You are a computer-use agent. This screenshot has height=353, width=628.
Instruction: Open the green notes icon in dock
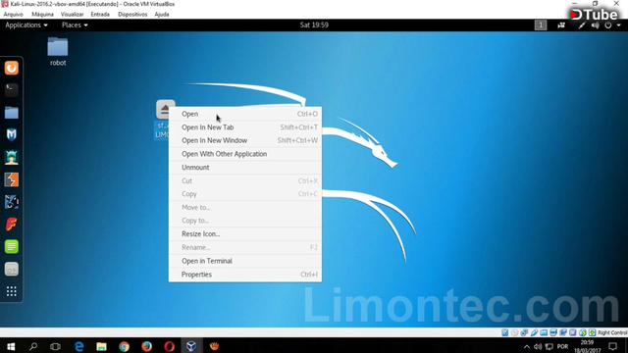[12, 246]
